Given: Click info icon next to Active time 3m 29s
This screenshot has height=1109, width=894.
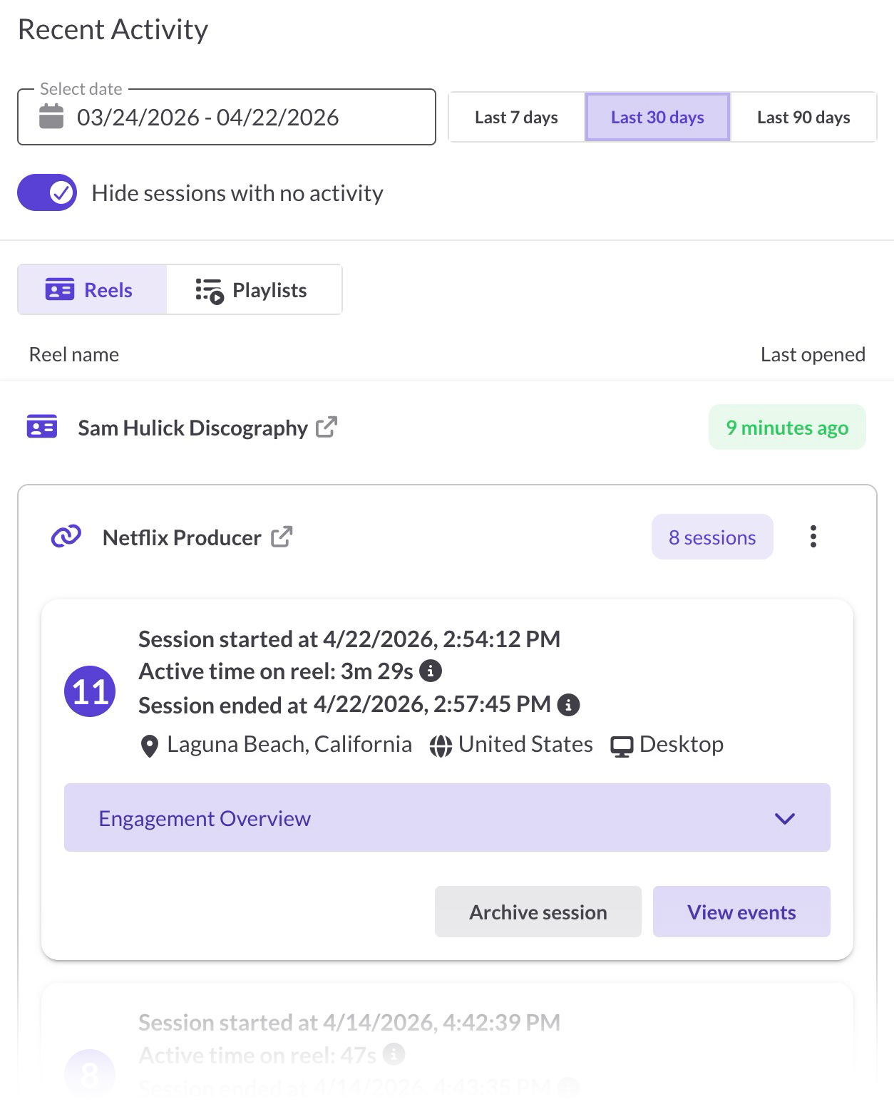Looking at the screenshot, I should point(431,671).
